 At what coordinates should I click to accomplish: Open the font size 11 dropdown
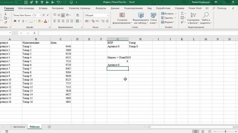point(40,15)
